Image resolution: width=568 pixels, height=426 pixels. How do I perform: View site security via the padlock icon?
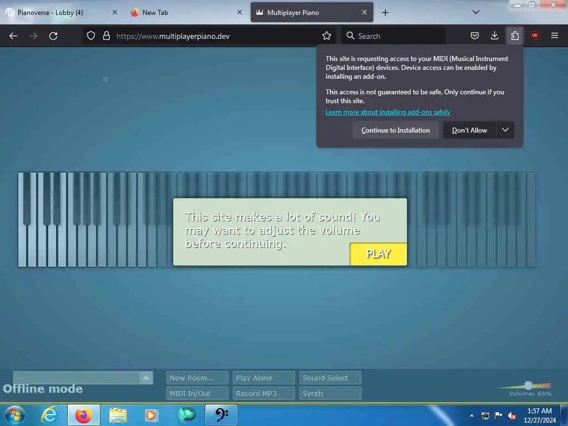pos(106,35)
